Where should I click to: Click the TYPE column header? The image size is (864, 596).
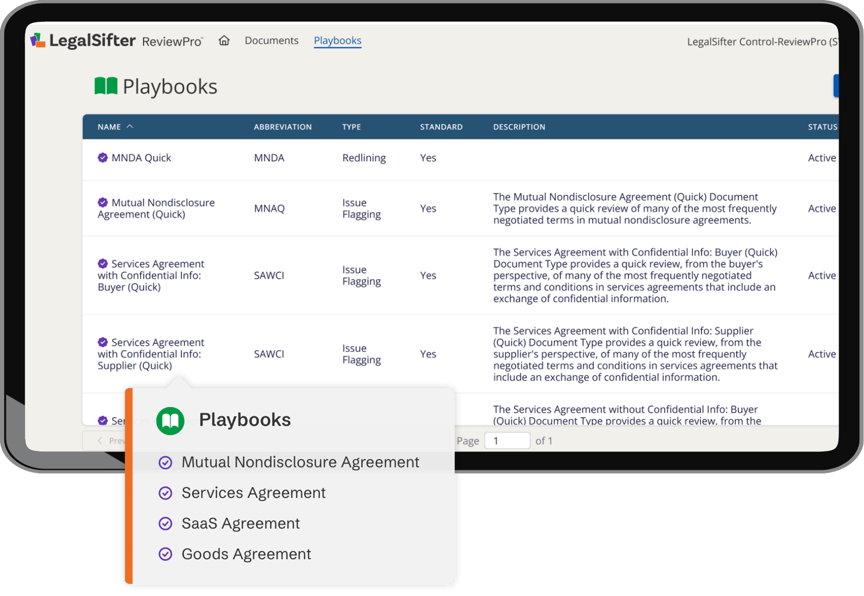pos(351,127)
